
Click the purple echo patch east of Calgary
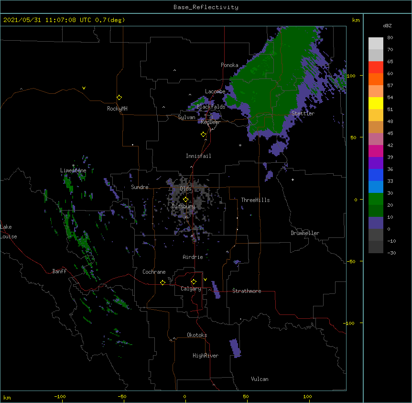[x=216, y=290]
